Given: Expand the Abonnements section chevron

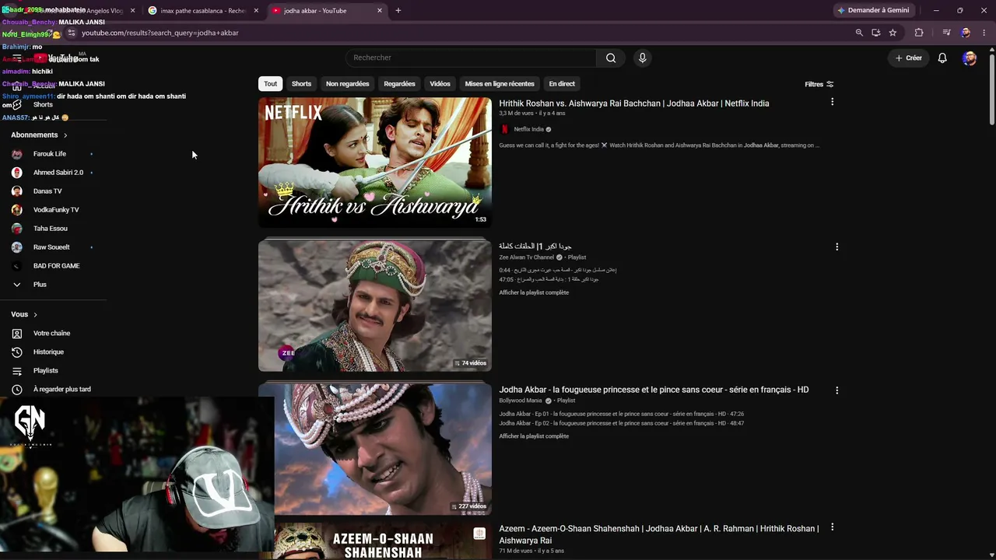Looking at the screenshot, I should (65, 135).
